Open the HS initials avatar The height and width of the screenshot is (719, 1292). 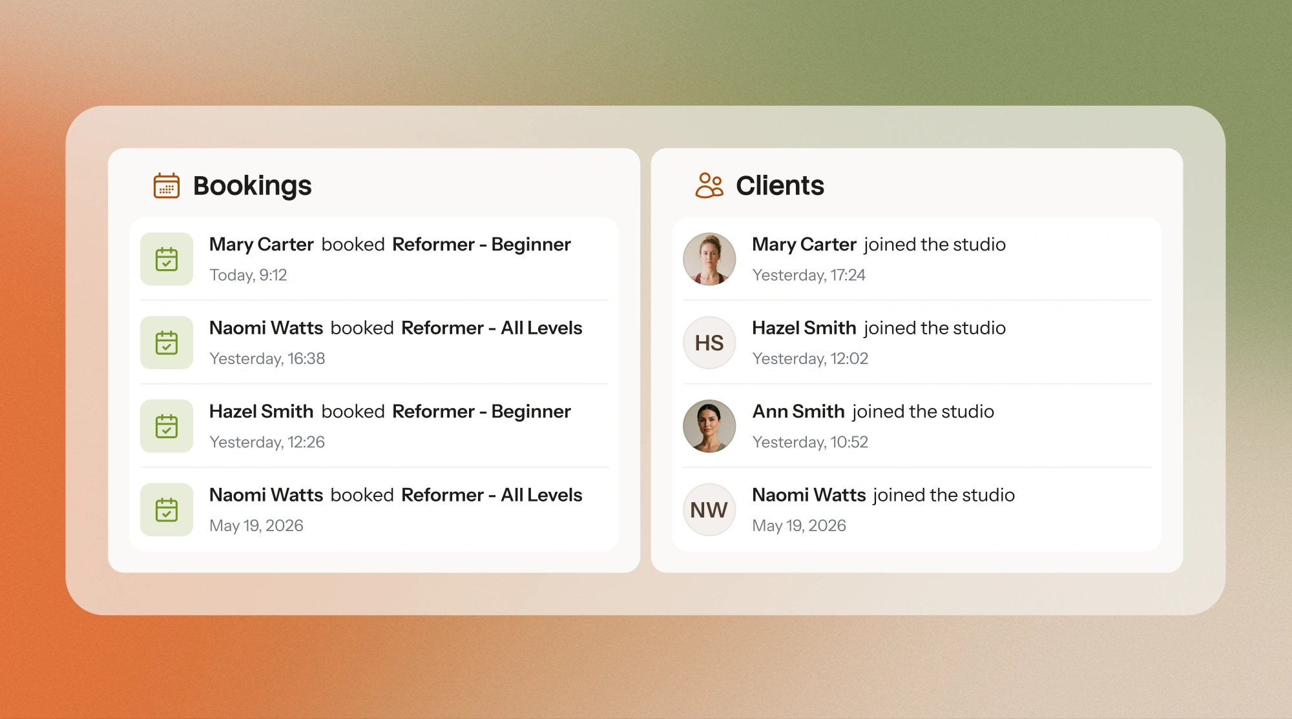pyautogui.click(x=709, y=343)
